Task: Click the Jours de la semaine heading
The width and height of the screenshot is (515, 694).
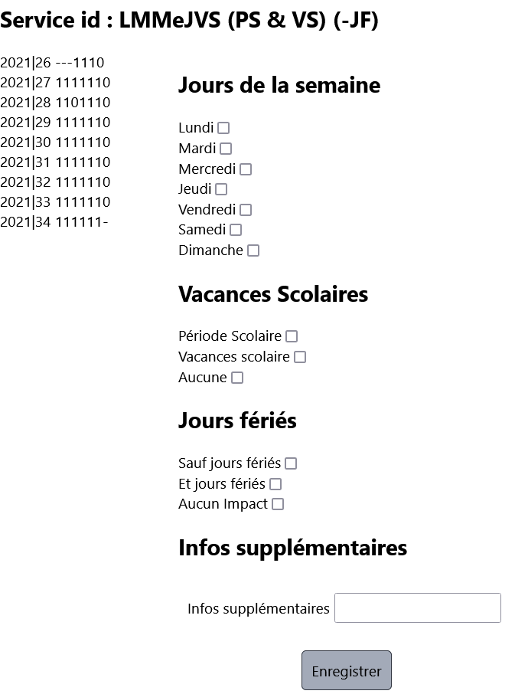Action: [279, 85]
